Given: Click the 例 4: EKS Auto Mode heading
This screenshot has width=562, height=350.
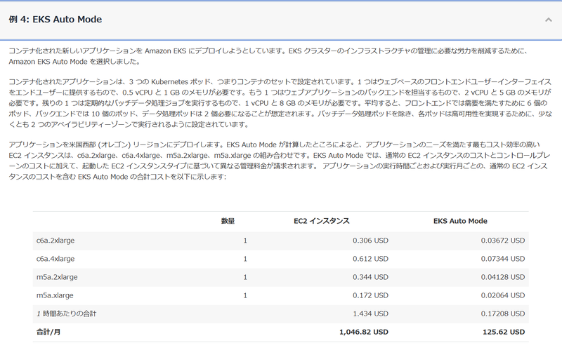Looking at the screenshot, I should (55, 20).
